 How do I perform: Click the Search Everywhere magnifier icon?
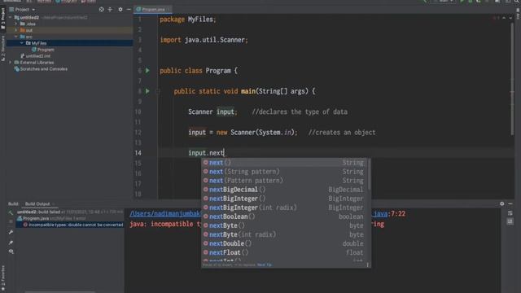(518, 2)
